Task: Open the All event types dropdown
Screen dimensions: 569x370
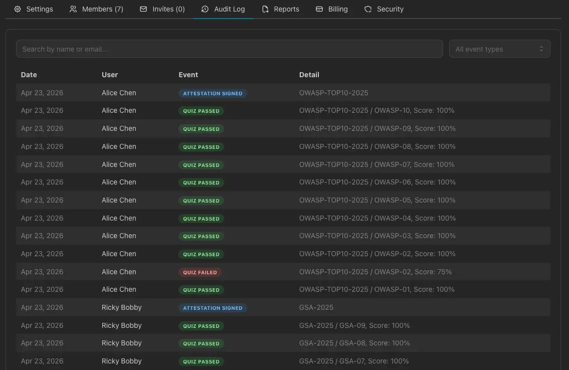Action: (500, 49)
